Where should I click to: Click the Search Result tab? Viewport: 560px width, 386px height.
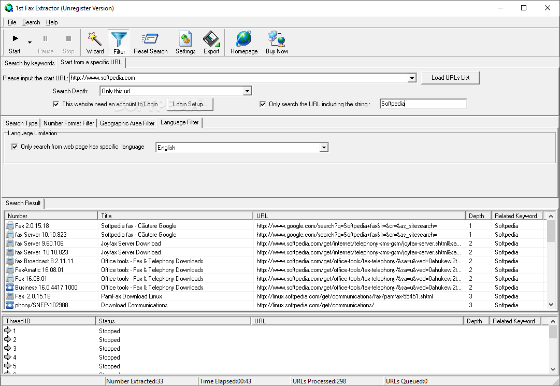pyautogui.click(x=23, y=203)
